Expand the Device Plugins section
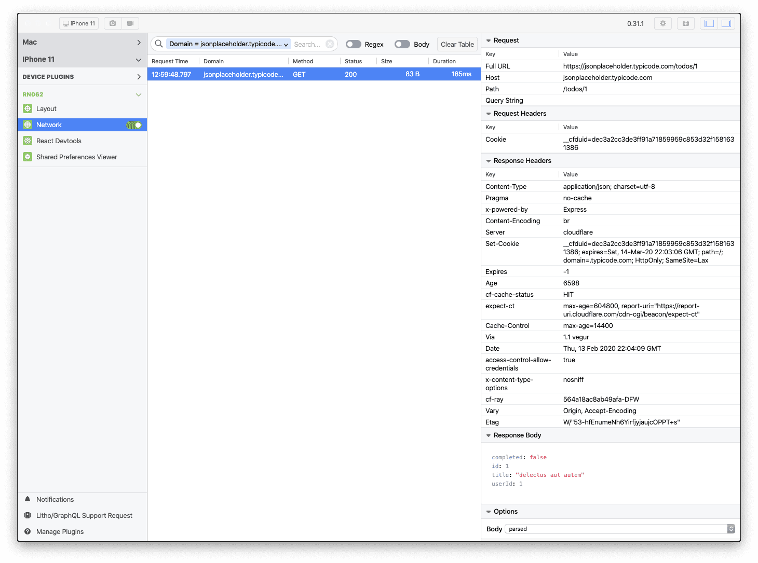The height and width of the screenshot is (563, 758). pyautogui.click(x=139, y=76)
